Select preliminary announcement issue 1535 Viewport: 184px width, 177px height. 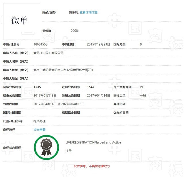[x=37, y=87]
